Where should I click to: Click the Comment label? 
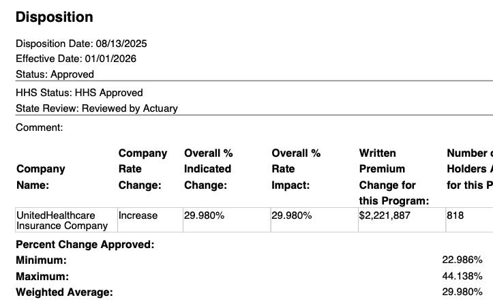point(39,127)
